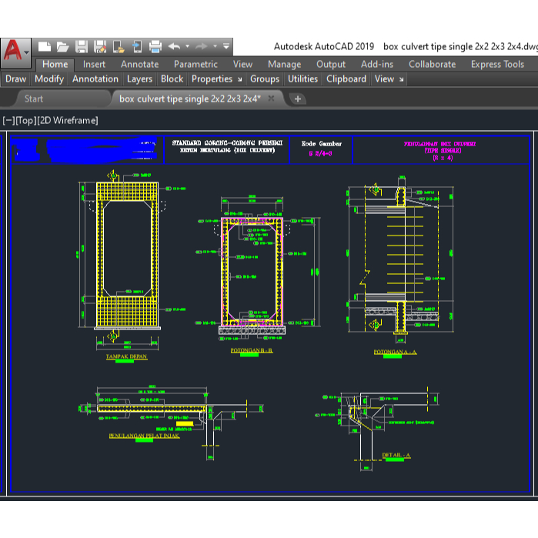The image size is (538, 538).
Task: Expand the Utilities ribbon panel
Action: pyautogui.click(x=303, y=79)
